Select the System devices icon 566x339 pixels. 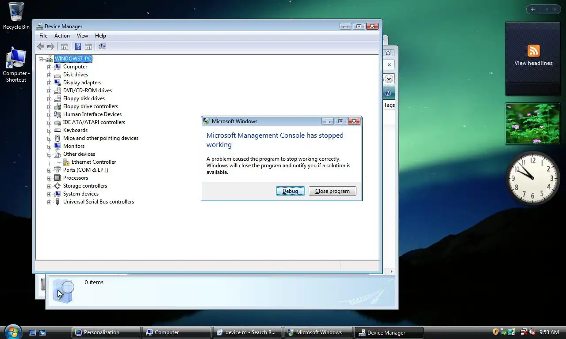[57, 194]
